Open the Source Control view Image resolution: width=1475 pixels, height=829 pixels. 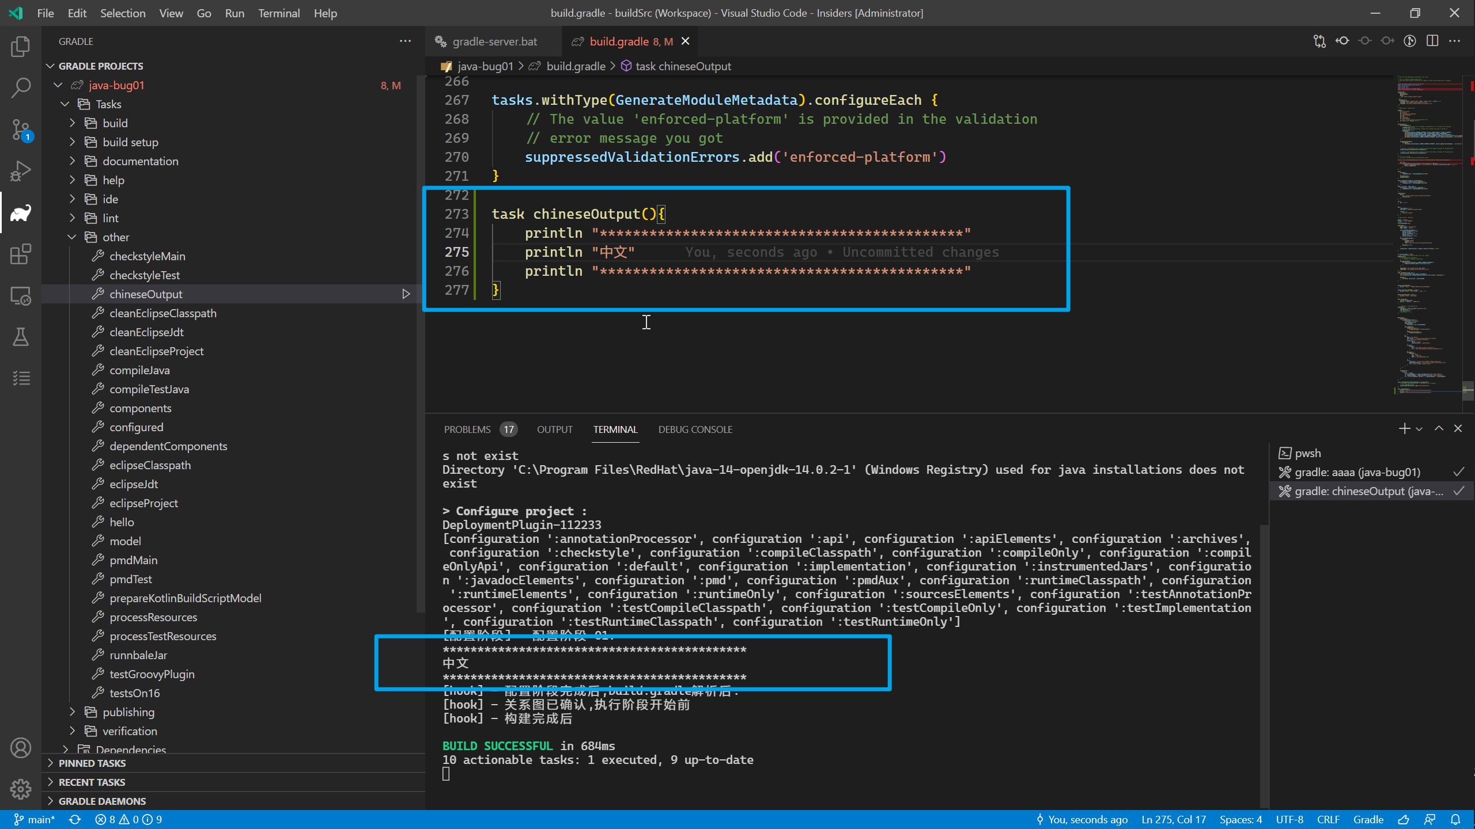tap(21, 130)
